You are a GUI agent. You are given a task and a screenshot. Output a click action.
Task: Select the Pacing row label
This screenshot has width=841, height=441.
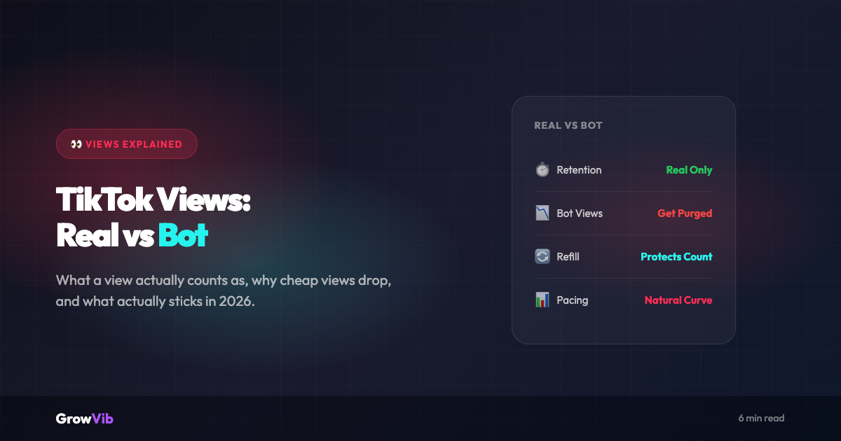573,300
